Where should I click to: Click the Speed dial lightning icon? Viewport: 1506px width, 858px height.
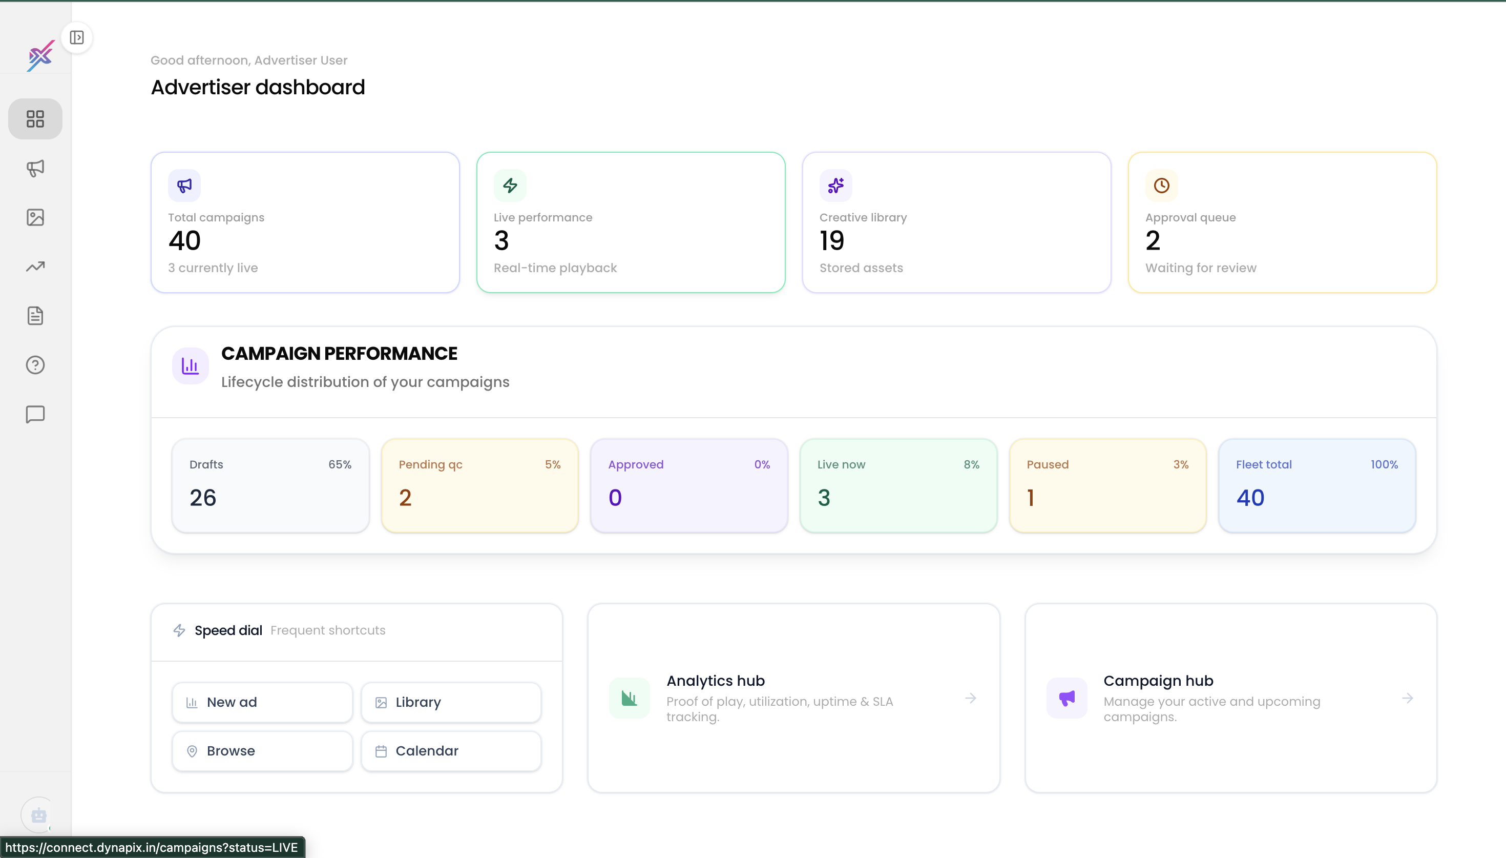(x=180, y=630)
